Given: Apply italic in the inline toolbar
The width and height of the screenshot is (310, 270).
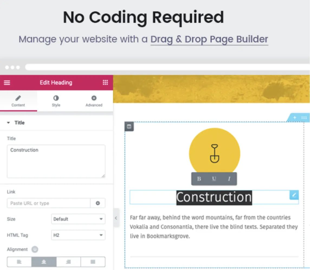Looking at the screenshot, I should (x=229, y=179).
